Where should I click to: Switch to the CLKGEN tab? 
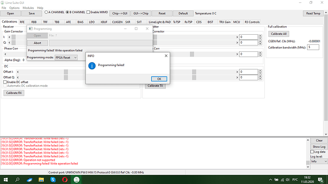point(117,22)
